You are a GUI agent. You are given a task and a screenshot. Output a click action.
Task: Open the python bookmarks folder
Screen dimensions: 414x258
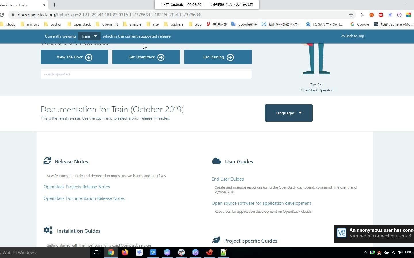[53, 24]
